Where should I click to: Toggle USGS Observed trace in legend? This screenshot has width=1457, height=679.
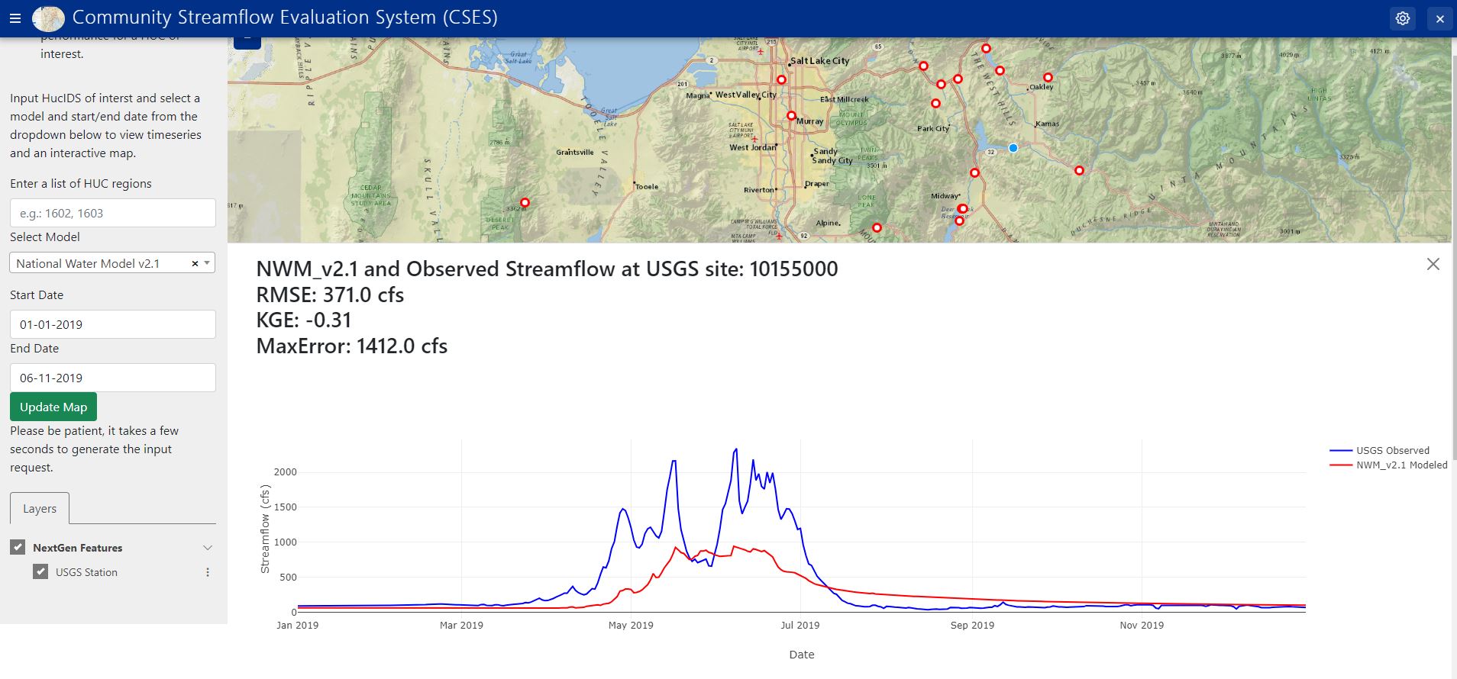coord(1392,450)
